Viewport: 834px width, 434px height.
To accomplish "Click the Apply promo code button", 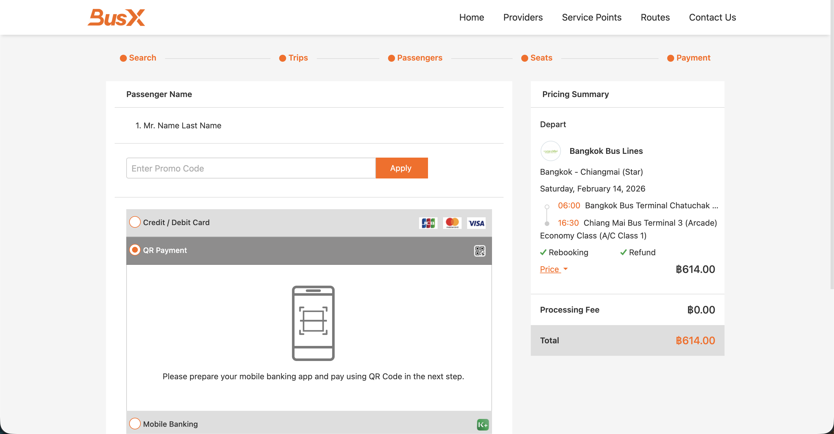I will click(401, 168).
